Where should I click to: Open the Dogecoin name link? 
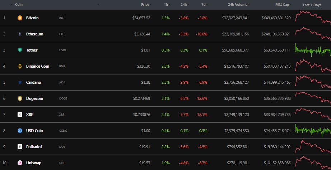tap(34, 98)
